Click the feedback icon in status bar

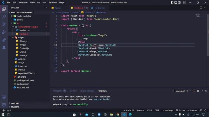(201, 110)
